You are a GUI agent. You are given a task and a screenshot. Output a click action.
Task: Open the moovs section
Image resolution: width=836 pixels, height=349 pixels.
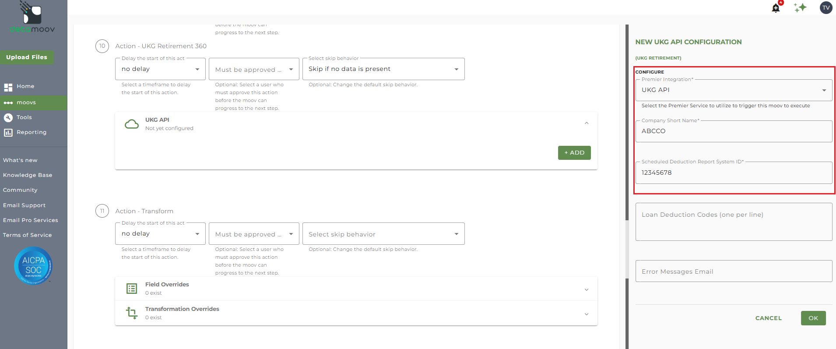pos(26,102)
